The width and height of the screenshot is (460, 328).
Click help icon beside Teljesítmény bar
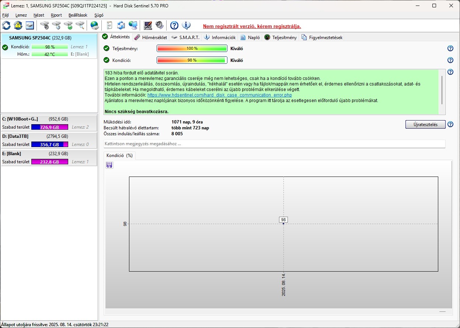click(450, 49)
